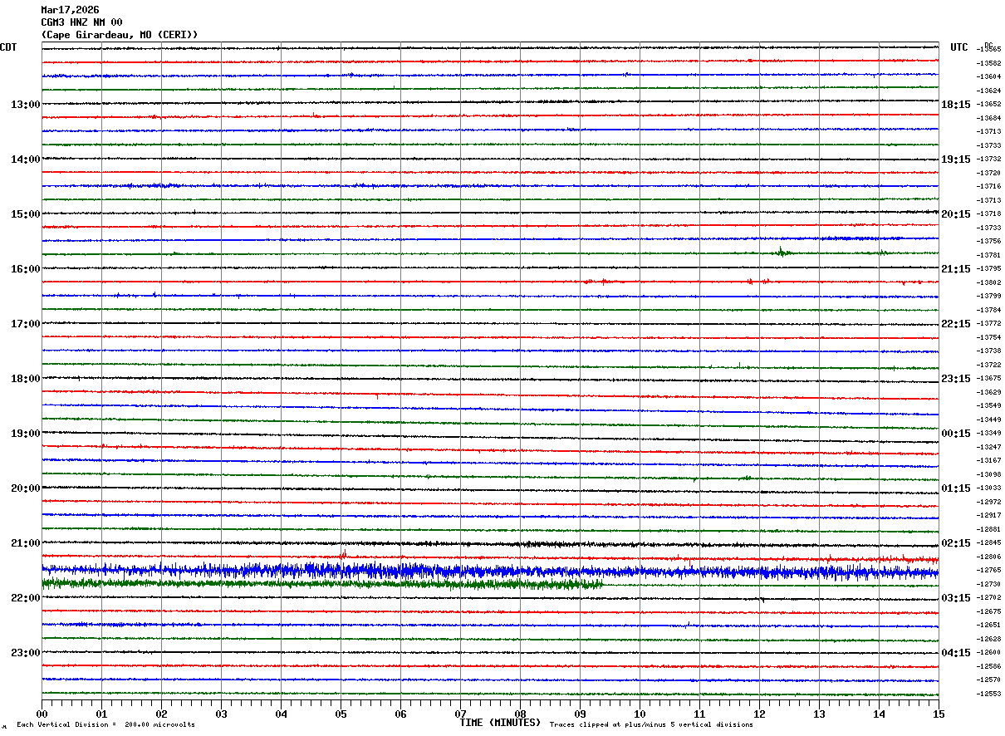Click the CGM3 HNZ NM 00 station title
The image size is (1005, 736).
pos(81,22)
